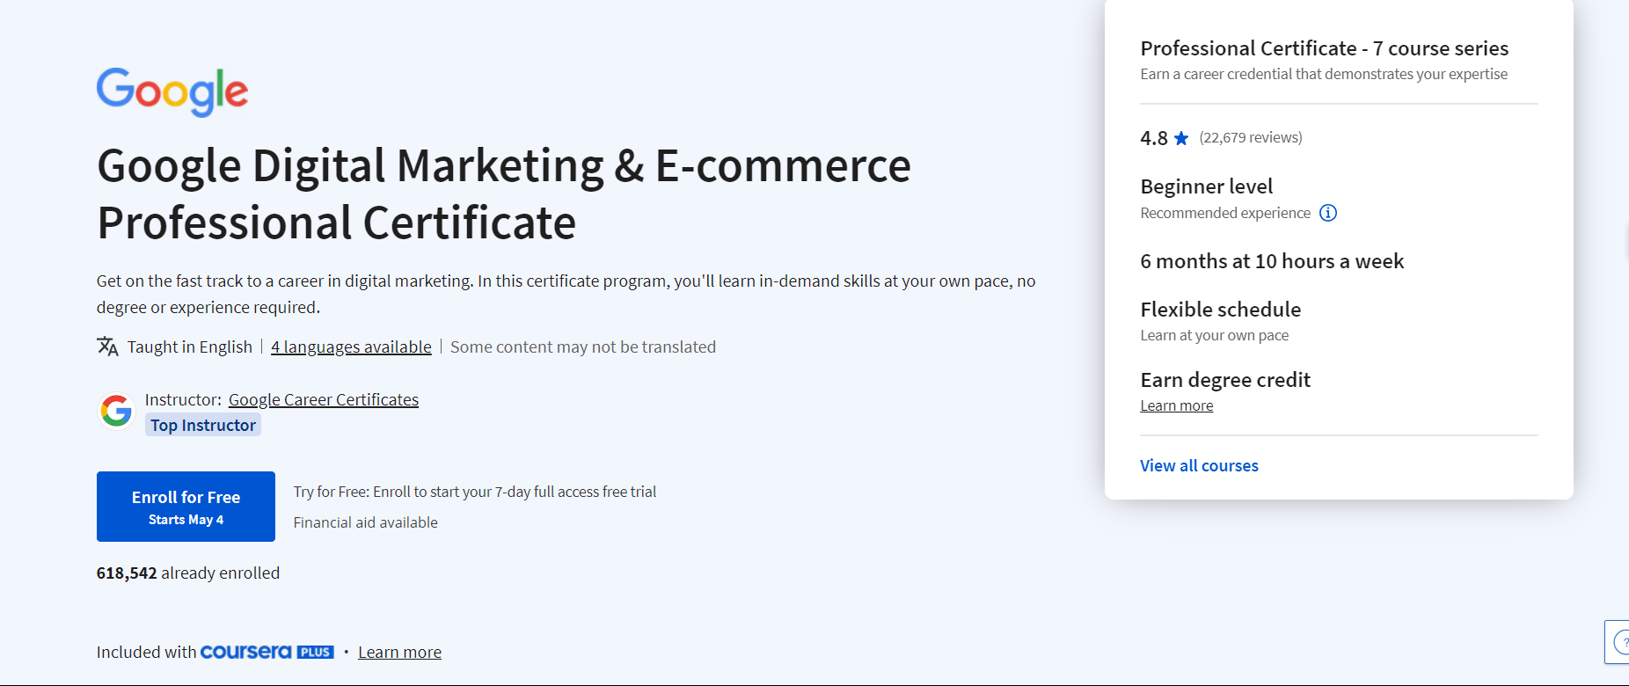Click Enroll for Free button
Image resolution: width=1629 pixels, height=686 pixels.
pyautogui.click(x=186, y=507)
